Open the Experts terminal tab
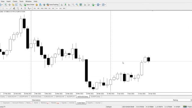This screenshot has width=192, height=108. pyautogui.click(x=90, y=103)
